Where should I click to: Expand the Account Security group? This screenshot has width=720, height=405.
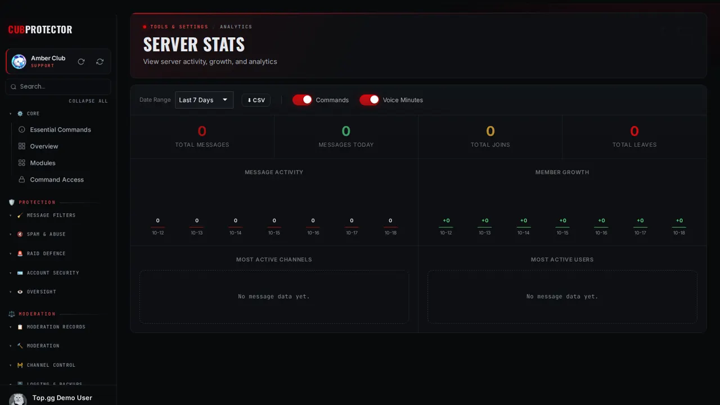tap(11, 273)
